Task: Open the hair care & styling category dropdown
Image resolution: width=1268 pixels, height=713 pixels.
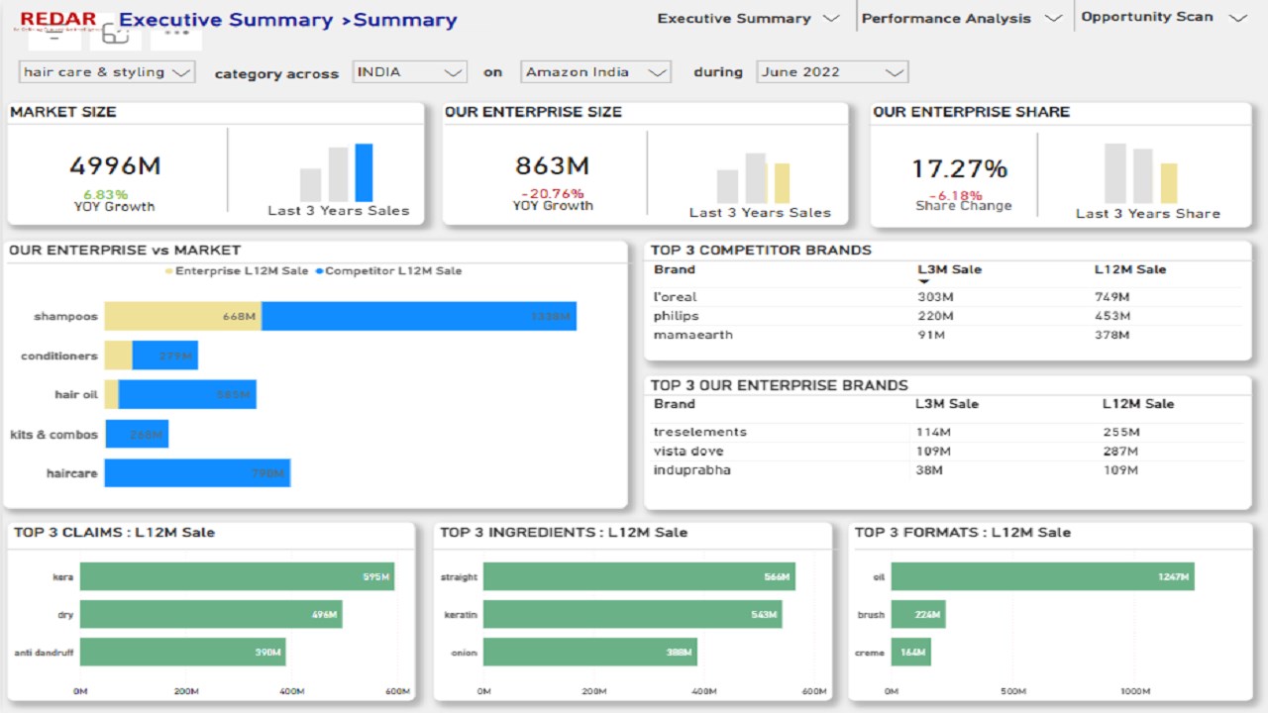Action: click(x=107, y=72)
